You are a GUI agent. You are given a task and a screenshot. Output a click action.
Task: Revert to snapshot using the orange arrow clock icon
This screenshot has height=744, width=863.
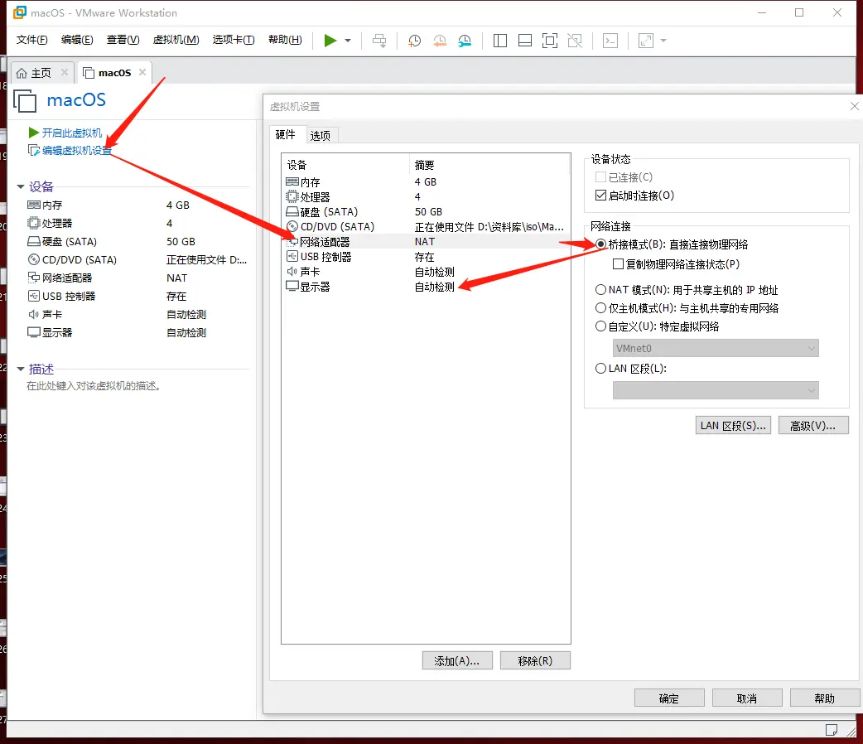click(440, 41)
